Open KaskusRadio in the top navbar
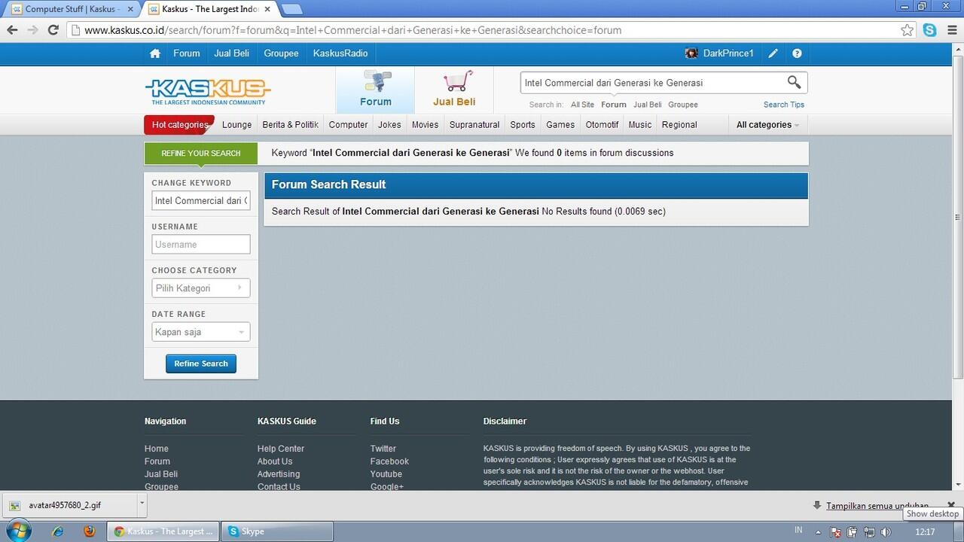 click(x=340, y=53)
